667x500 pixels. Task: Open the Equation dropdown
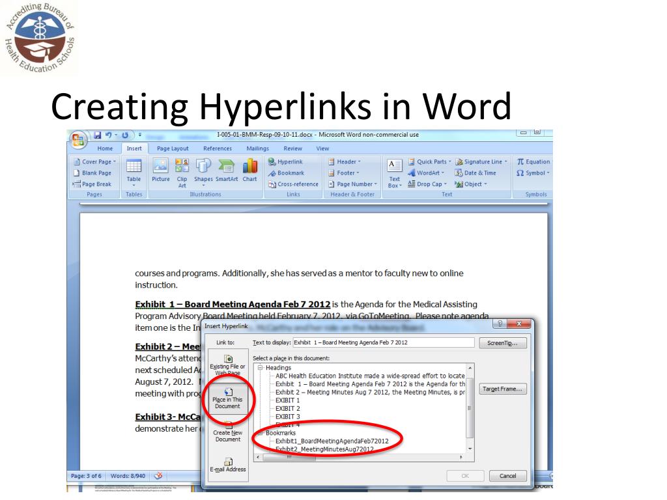[533, 161]
